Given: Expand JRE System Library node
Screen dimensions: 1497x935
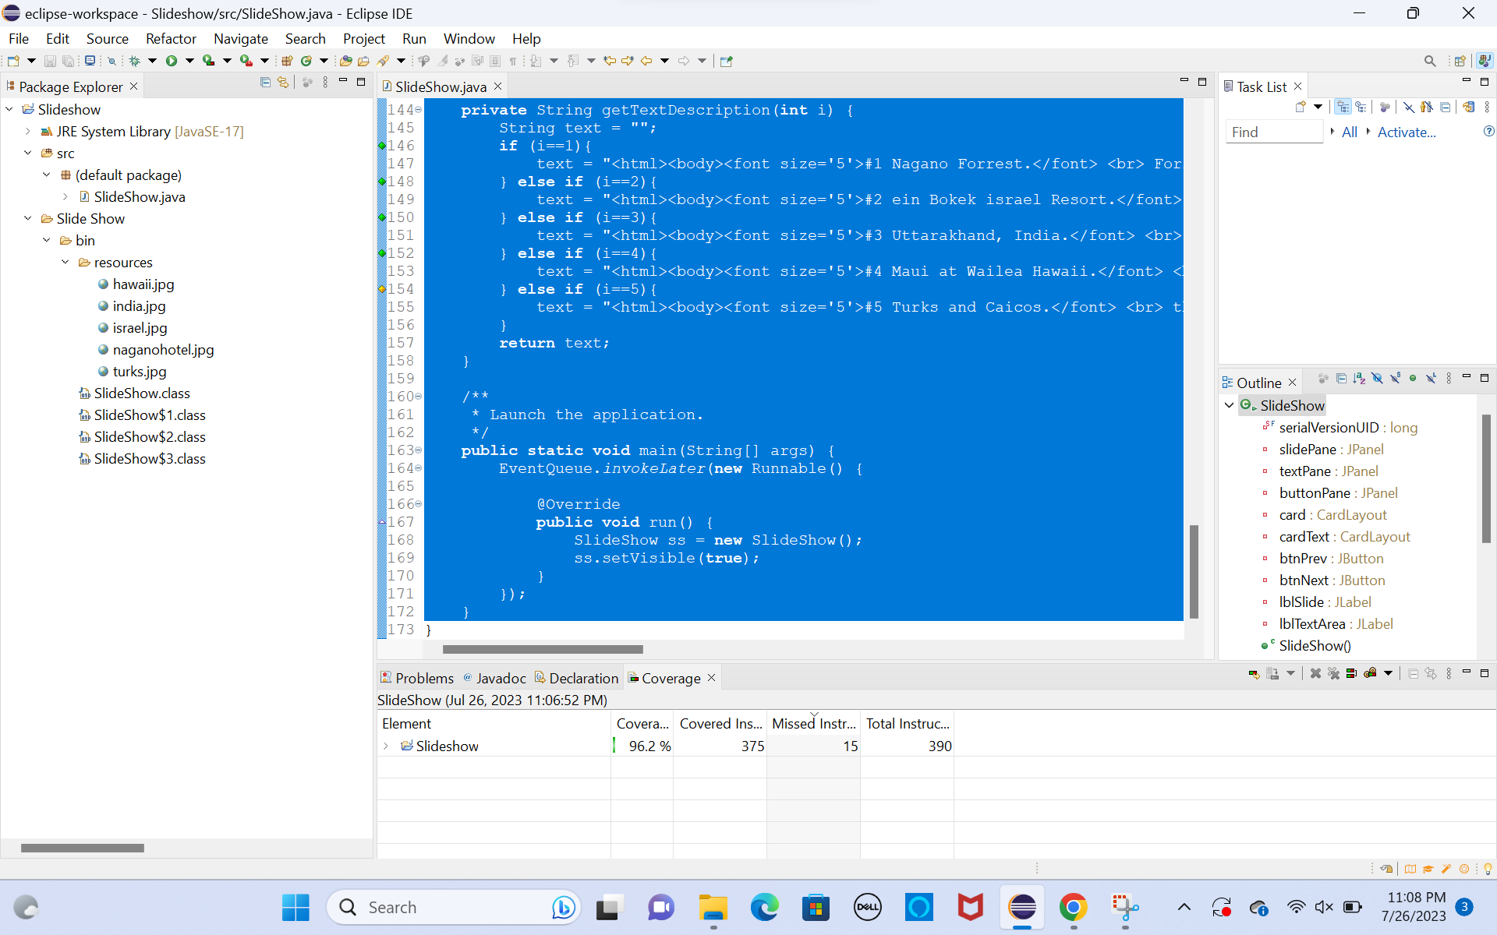Looking at the screenshot, I should point(28,132).
